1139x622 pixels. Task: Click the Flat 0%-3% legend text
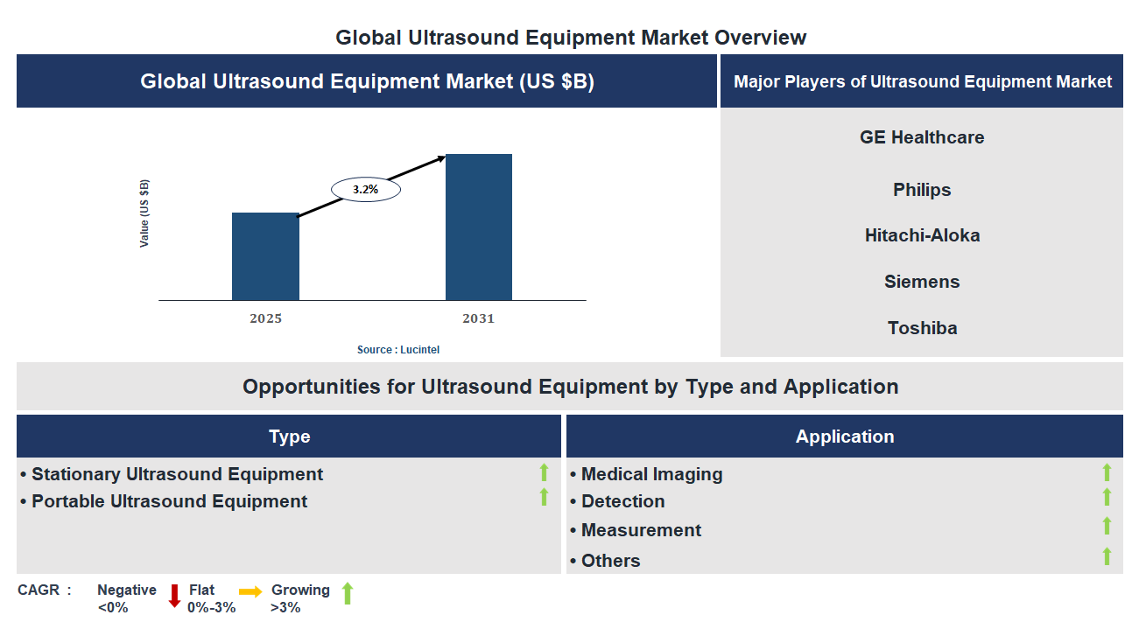tap(211, 598)
